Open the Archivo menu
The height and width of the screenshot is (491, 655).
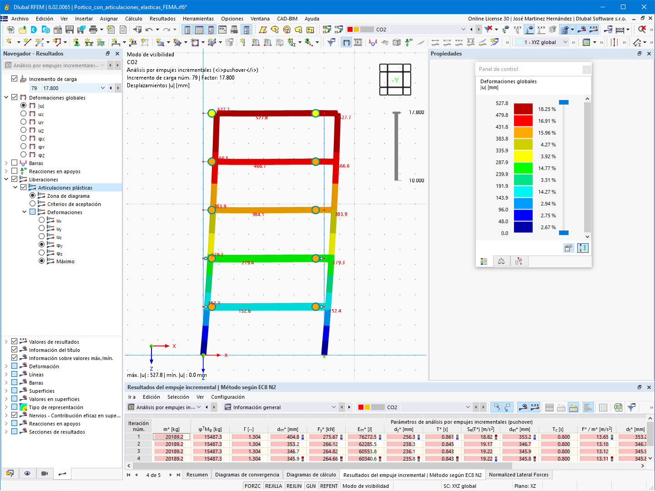pos(20,19)
